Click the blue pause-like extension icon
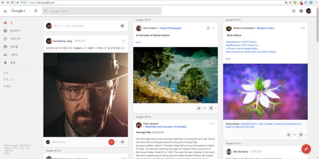This screenshot has height=159, width=319. pos(311,2)
